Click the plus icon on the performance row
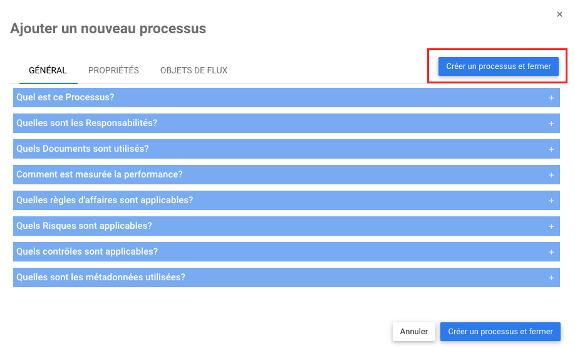Viewport: 575px width, 348px height. (551, 175)
